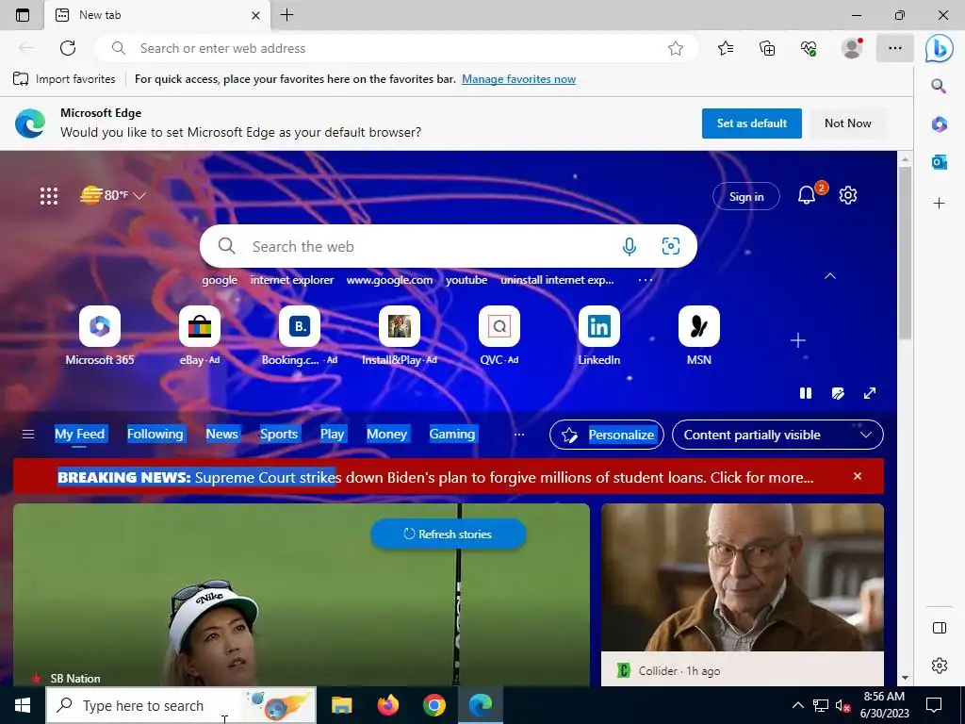Expand the background to full view

870,393
